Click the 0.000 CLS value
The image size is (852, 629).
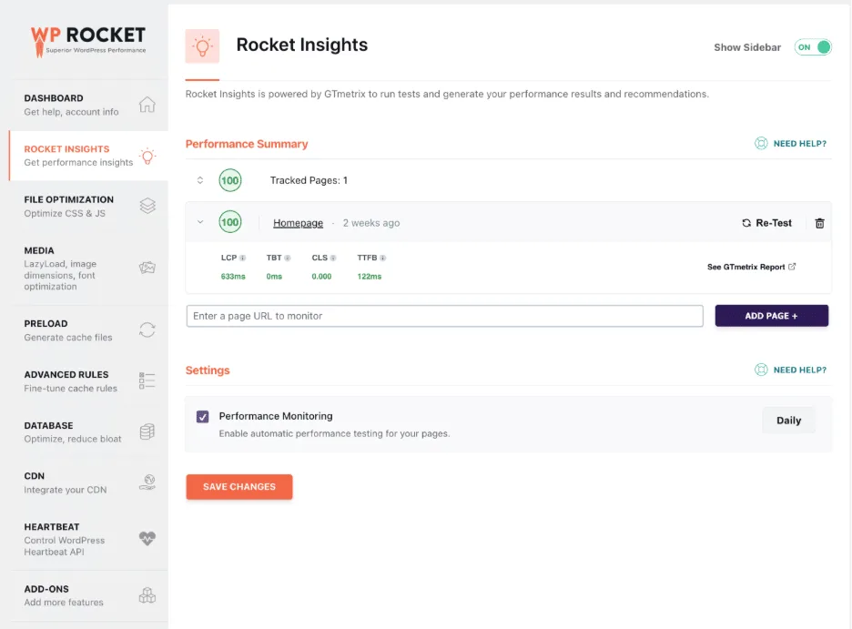tap(321, 277)
